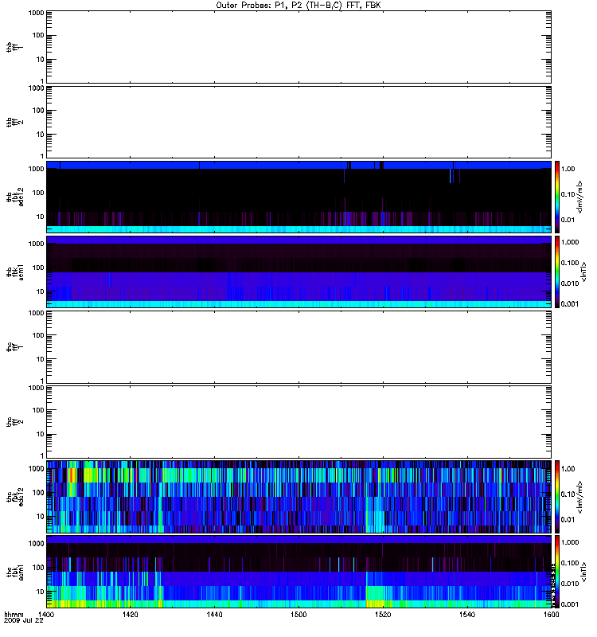Click the 0.100 value on thc scm1 color bar
597x637 pixels.
pos(570,563)
